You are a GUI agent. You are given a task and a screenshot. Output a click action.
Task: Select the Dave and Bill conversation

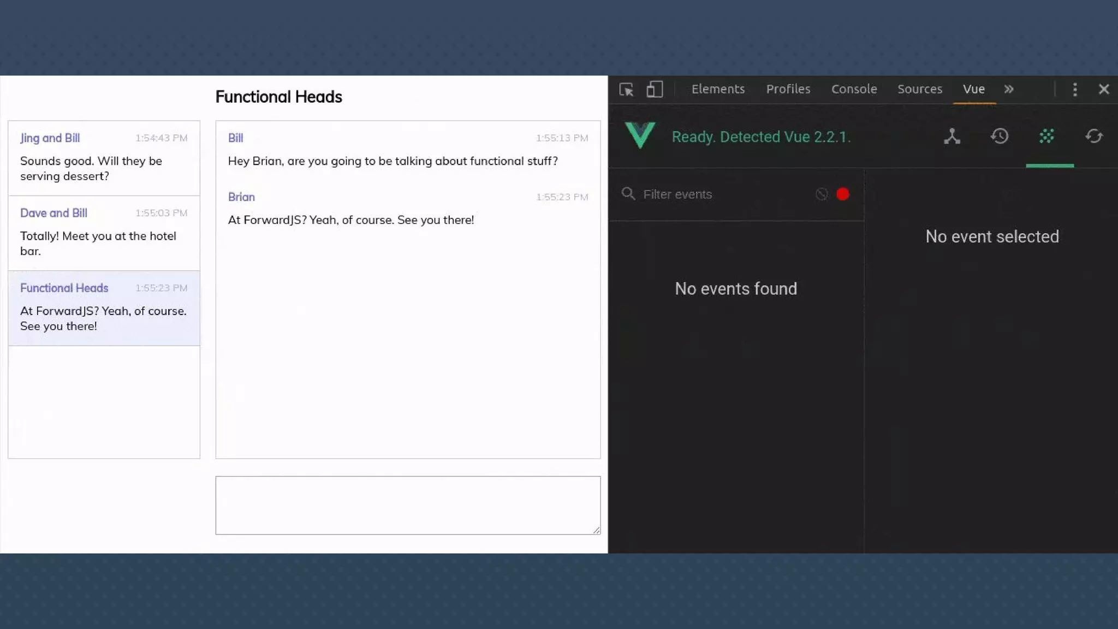click(x=104, y=233)
